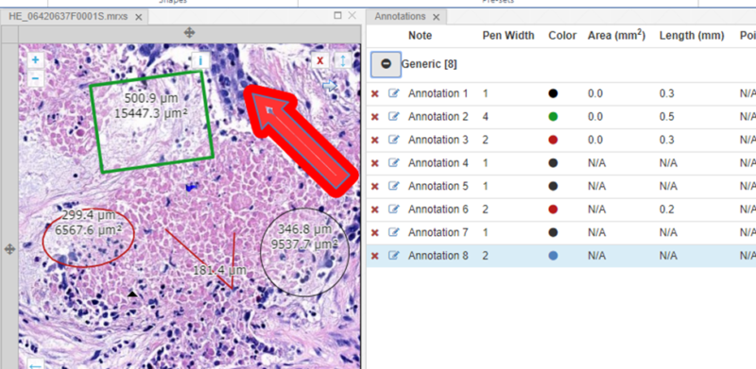This screenshot has height=369, width=756.
Task: Maximize the slide viewer panel
Action: point(337,15)
